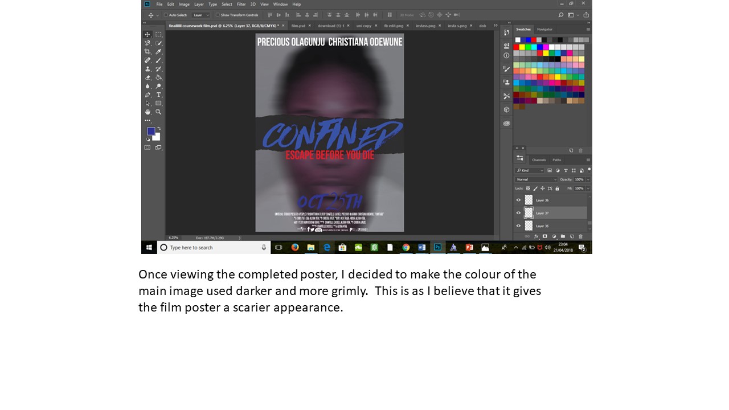
Task: Toggle lock image pixels brush icon
Action: point(535,188)
